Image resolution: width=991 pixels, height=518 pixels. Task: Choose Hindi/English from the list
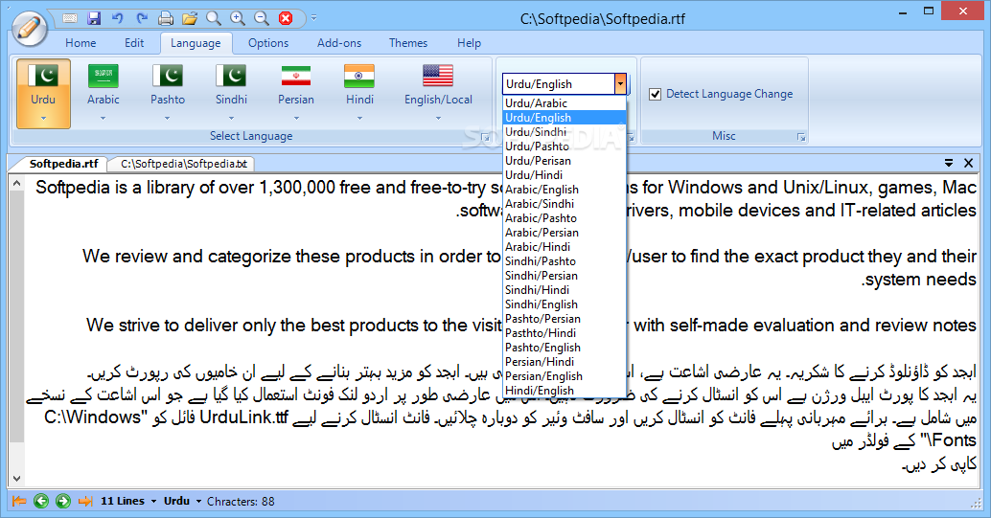[565, 391]
